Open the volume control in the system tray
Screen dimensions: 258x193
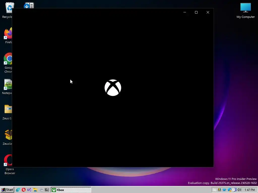coord(239,190)
